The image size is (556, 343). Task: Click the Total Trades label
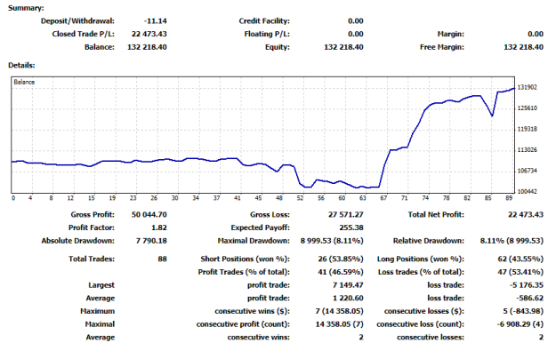(x=92, y=259)
